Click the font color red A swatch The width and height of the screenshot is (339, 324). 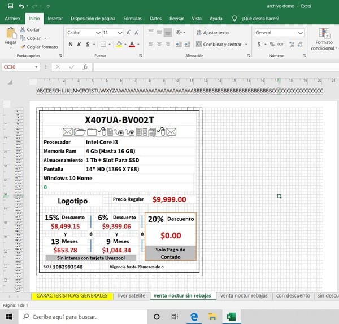click(131, 44)
